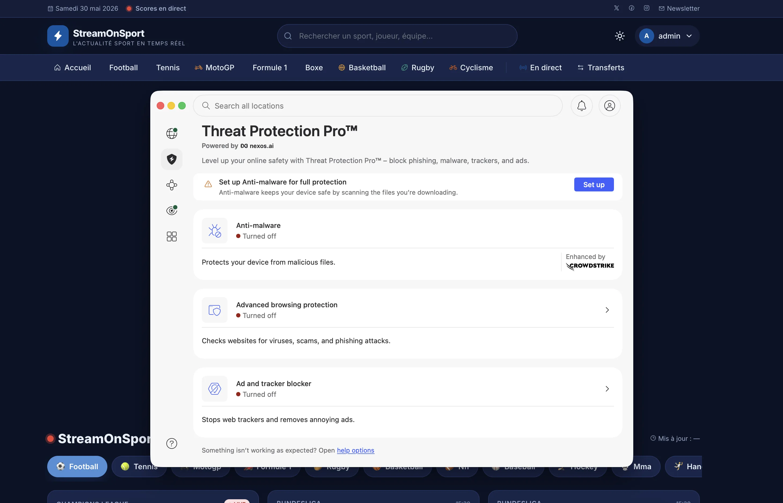783x503 pixels.
Task: Click the green maximize window button
Action: click(182, 105)
